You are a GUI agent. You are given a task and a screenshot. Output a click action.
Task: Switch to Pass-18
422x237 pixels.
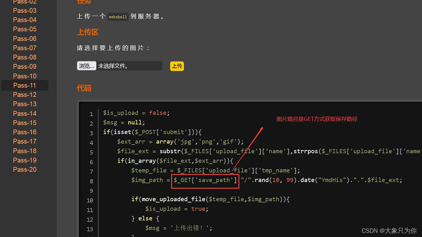25,151
